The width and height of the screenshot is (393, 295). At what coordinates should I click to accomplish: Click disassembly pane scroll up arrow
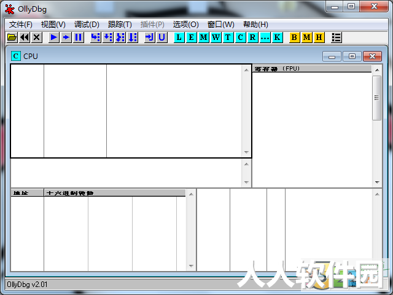(246, 70)
